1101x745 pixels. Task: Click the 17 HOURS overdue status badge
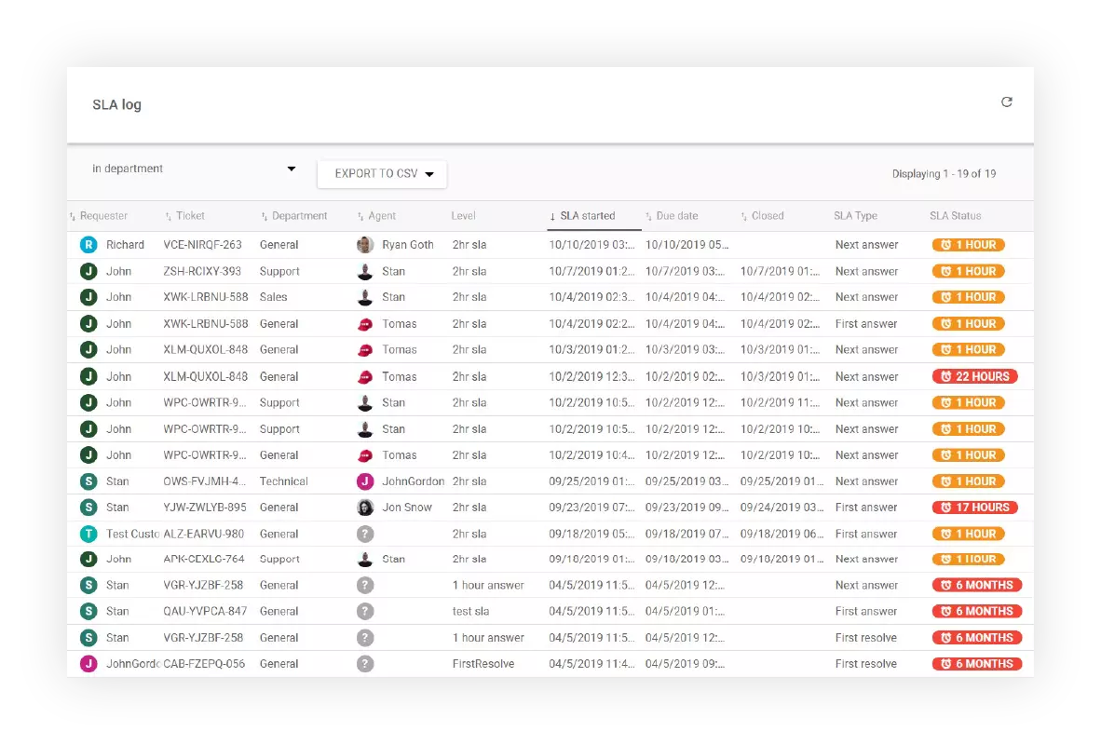tap(974, 508)
